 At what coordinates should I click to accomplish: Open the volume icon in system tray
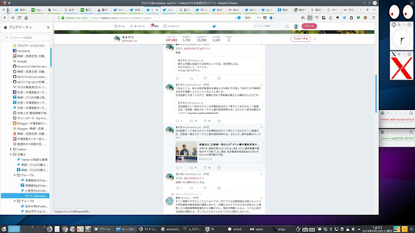click(x=353, y=229)
